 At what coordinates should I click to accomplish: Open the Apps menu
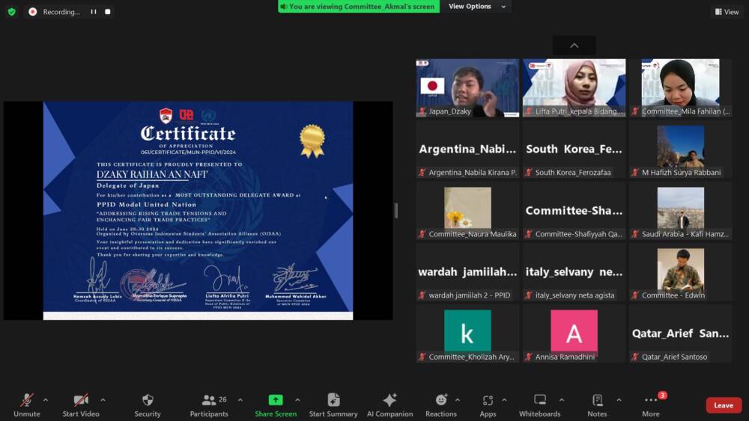[x=488, y=401]
